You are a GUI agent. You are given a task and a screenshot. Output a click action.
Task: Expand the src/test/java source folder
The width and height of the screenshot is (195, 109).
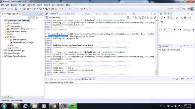coord(6,23)
